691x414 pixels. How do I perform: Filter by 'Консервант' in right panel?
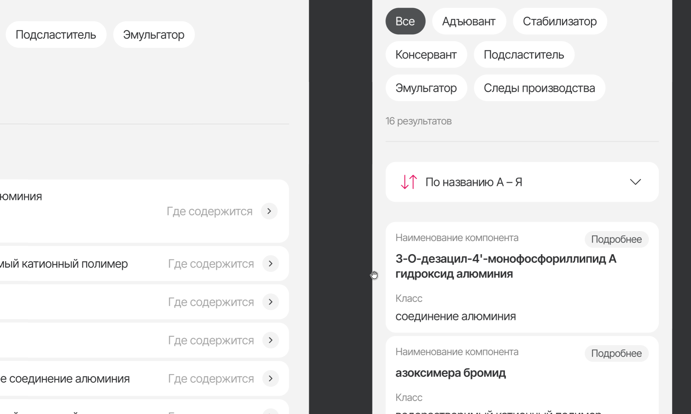coord(426,55)
